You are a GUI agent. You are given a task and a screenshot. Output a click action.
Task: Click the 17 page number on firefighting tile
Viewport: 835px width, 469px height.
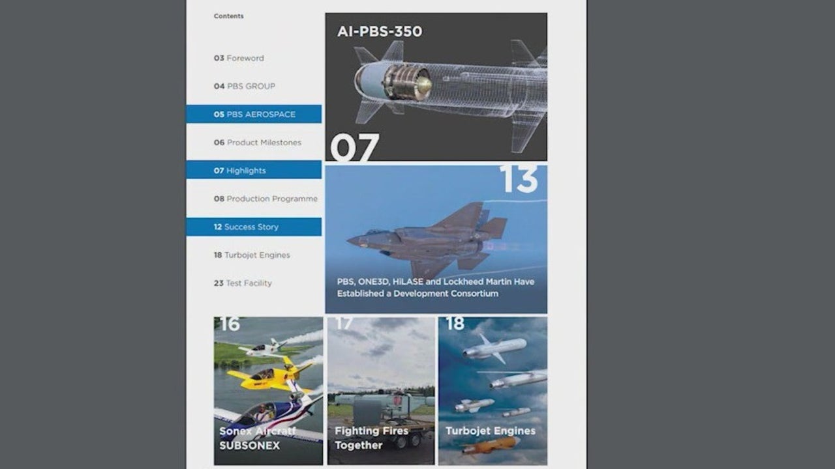point(344,324)
